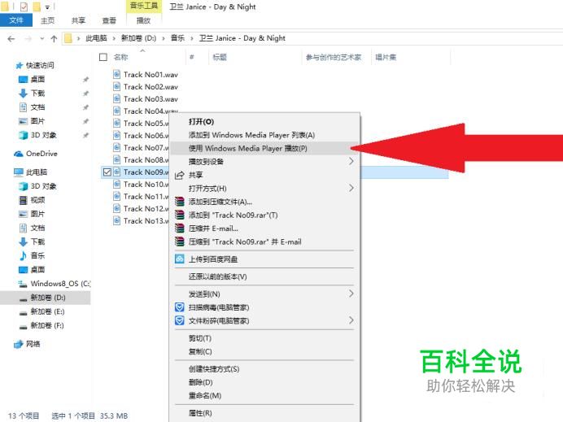Viewport: 563px width, 422px height.
Task: Select file icon of Track No06
Action: click(x=116, y=135)
